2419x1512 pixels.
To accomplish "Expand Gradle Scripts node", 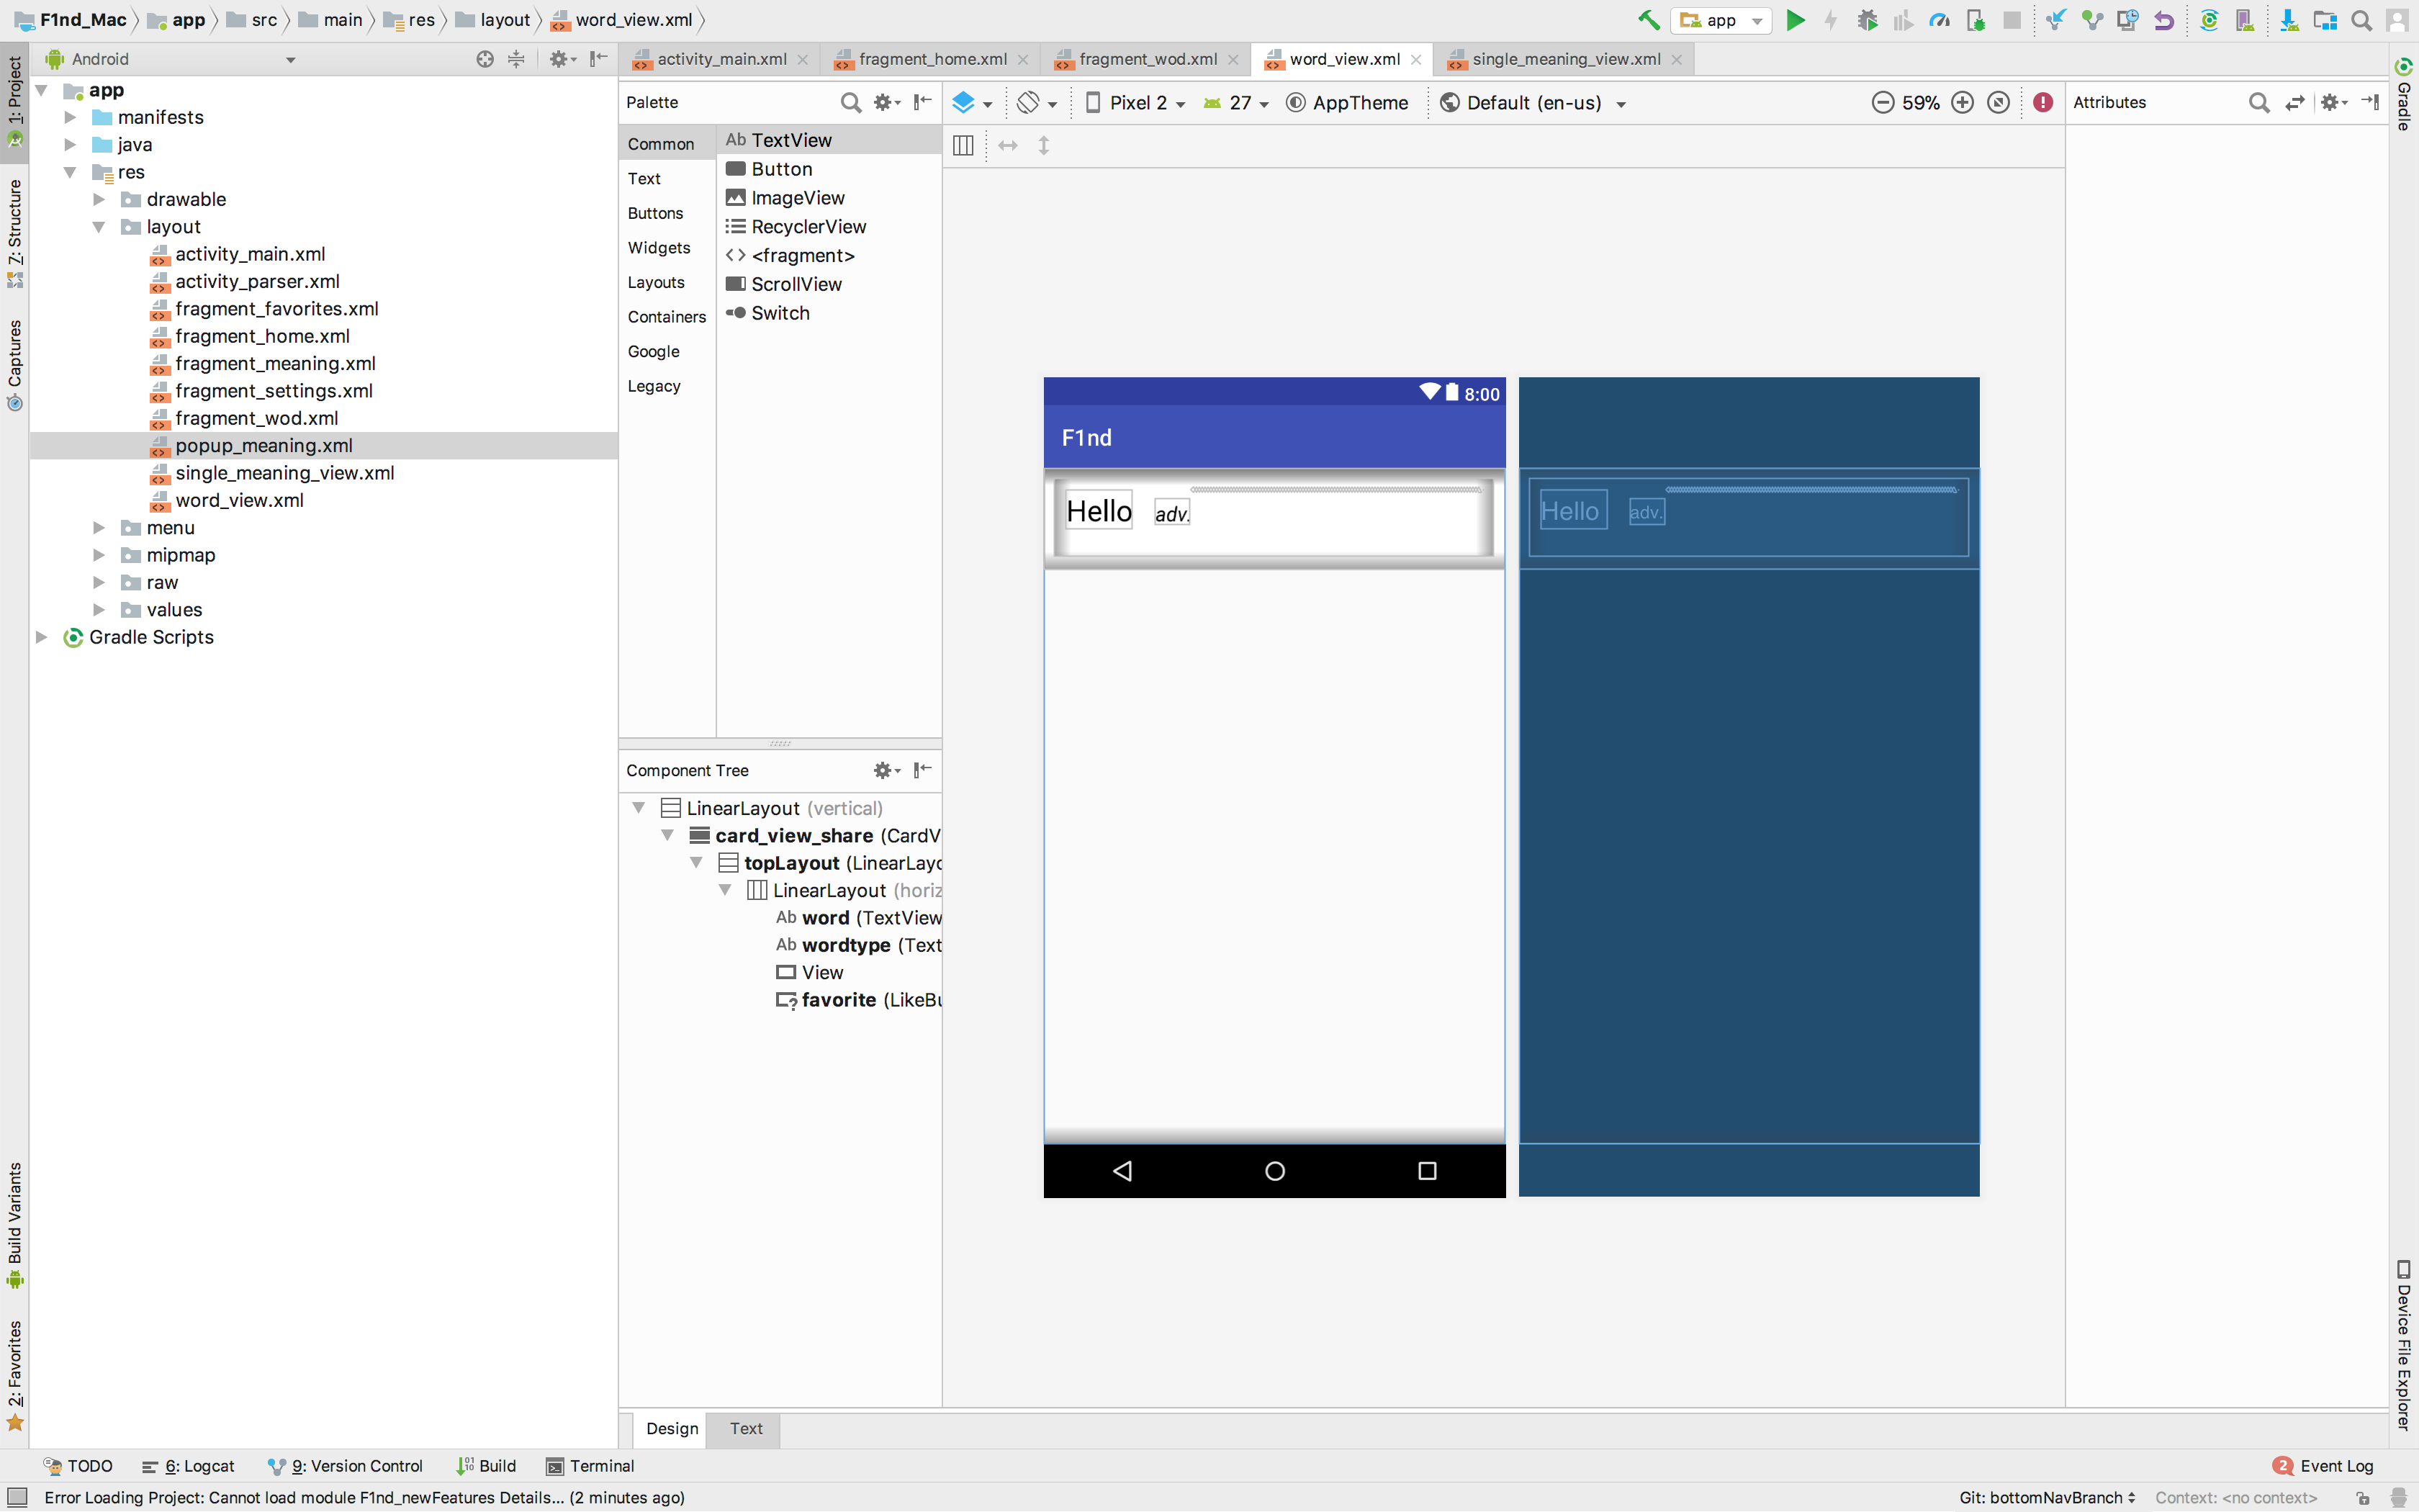I will [x=41, y=637].
